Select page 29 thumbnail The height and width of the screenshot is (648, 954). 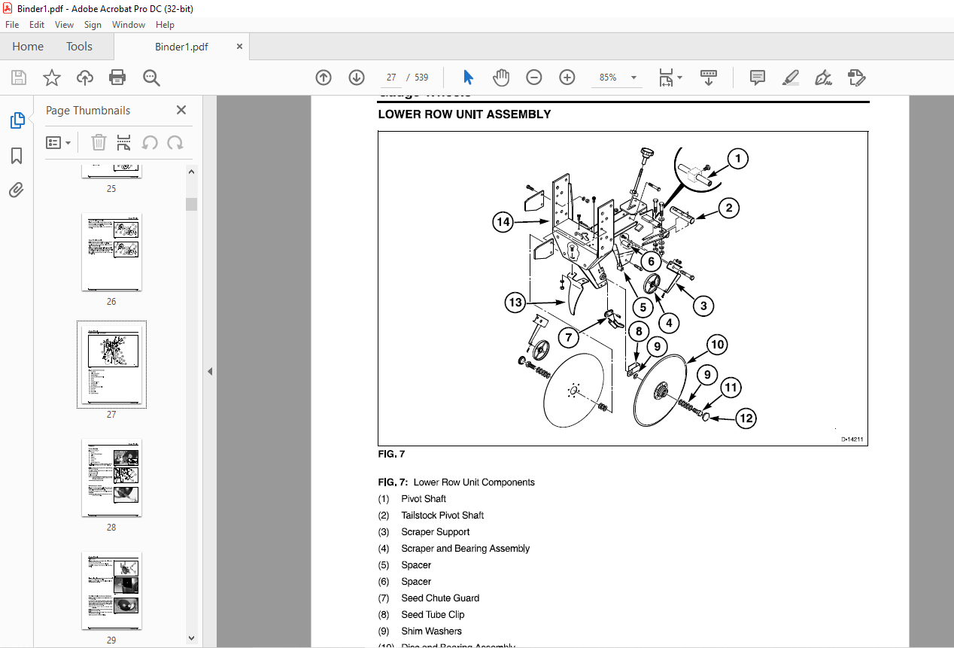click(111, 591)
